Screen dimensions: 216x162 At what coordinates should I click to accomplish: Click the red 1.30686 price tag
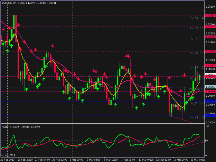tap(210, 76)
